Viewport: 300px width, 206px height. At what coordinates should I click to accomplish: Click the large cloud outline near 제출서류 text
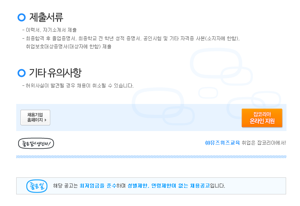[x=216, y=63]
